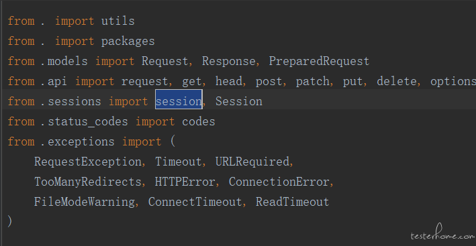Click the Session class name

(x=239, y=101)
